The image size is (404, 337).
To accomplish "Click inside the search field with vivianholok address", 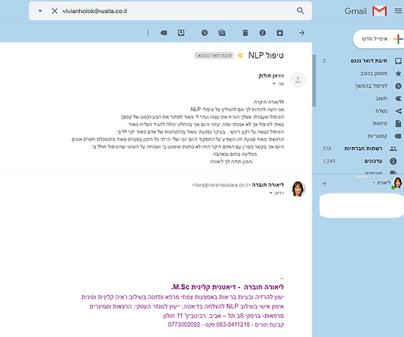I will (170, 11).
